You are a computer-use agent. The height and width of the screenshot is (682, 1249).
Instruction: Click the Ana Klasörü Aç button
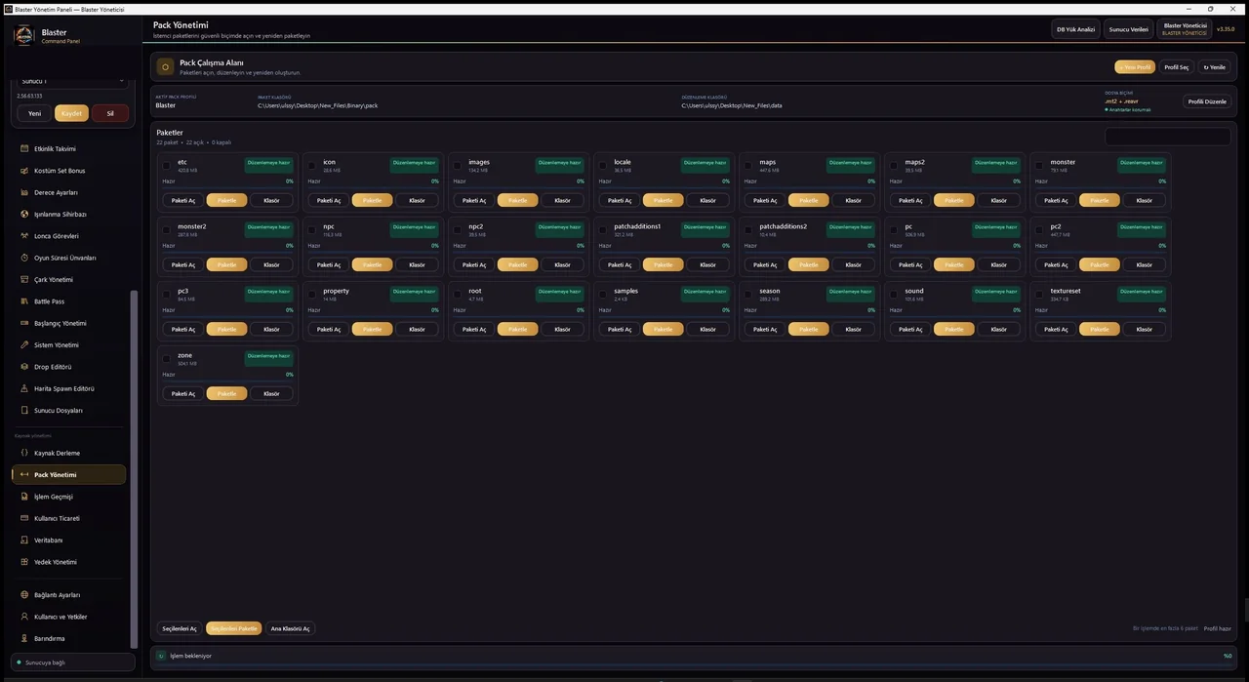tap(290, 628)
